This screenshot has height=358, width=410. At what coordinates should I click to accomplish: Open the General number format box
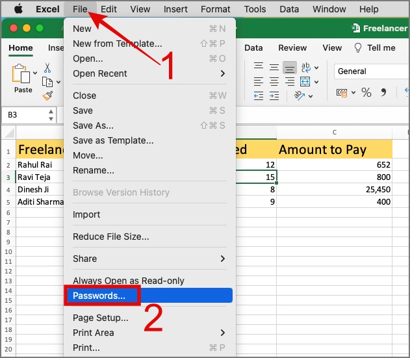click(371, 71)
